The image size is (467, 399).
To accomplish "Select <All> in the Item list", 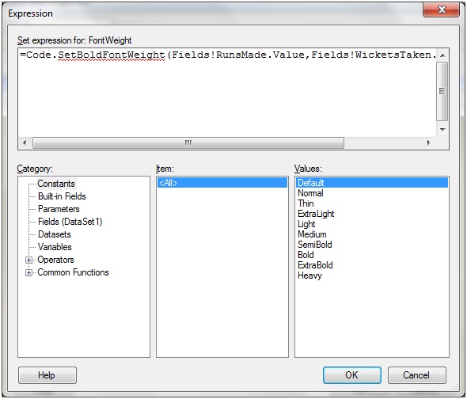I will (x=222, y=183).
